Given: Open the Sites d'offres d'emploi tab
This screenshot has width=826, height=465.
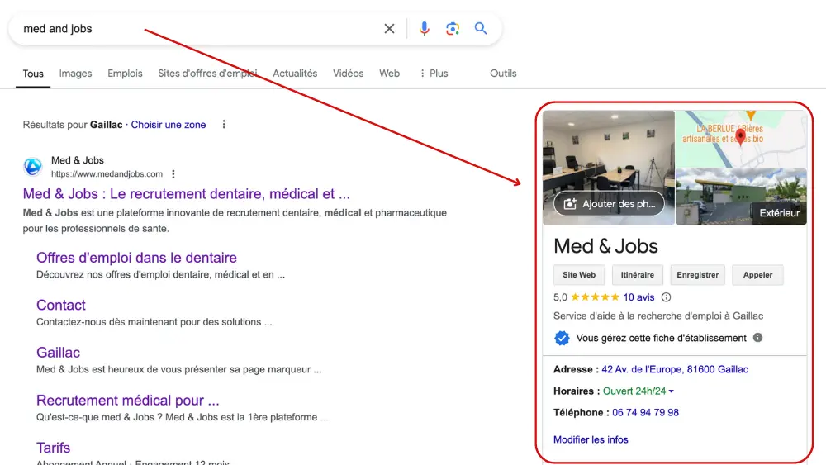Looking at the screenshot, I should [x=207, y=74].
